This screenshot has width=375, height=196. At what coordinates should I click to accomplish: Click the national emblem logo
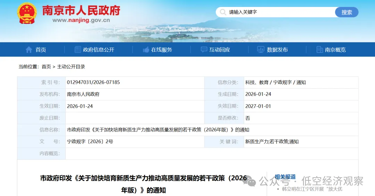[27, 13]
